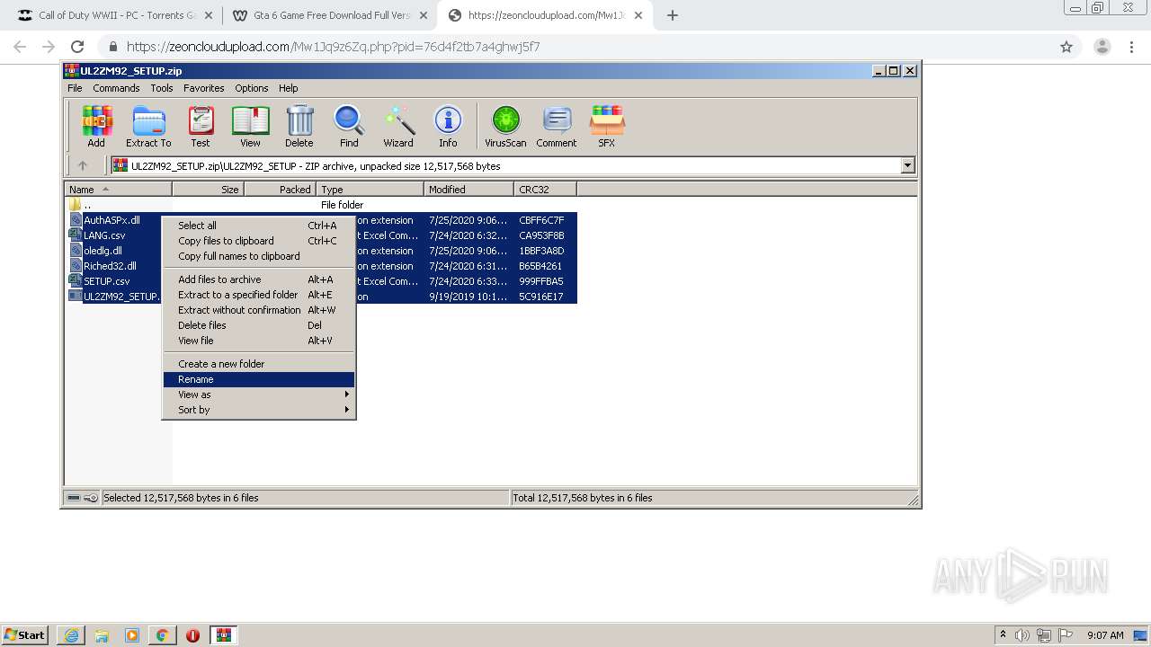Click the volume tray icon
This screenshot has height=647, width=1151.
pyautogui.click(x=1022, y=635)
